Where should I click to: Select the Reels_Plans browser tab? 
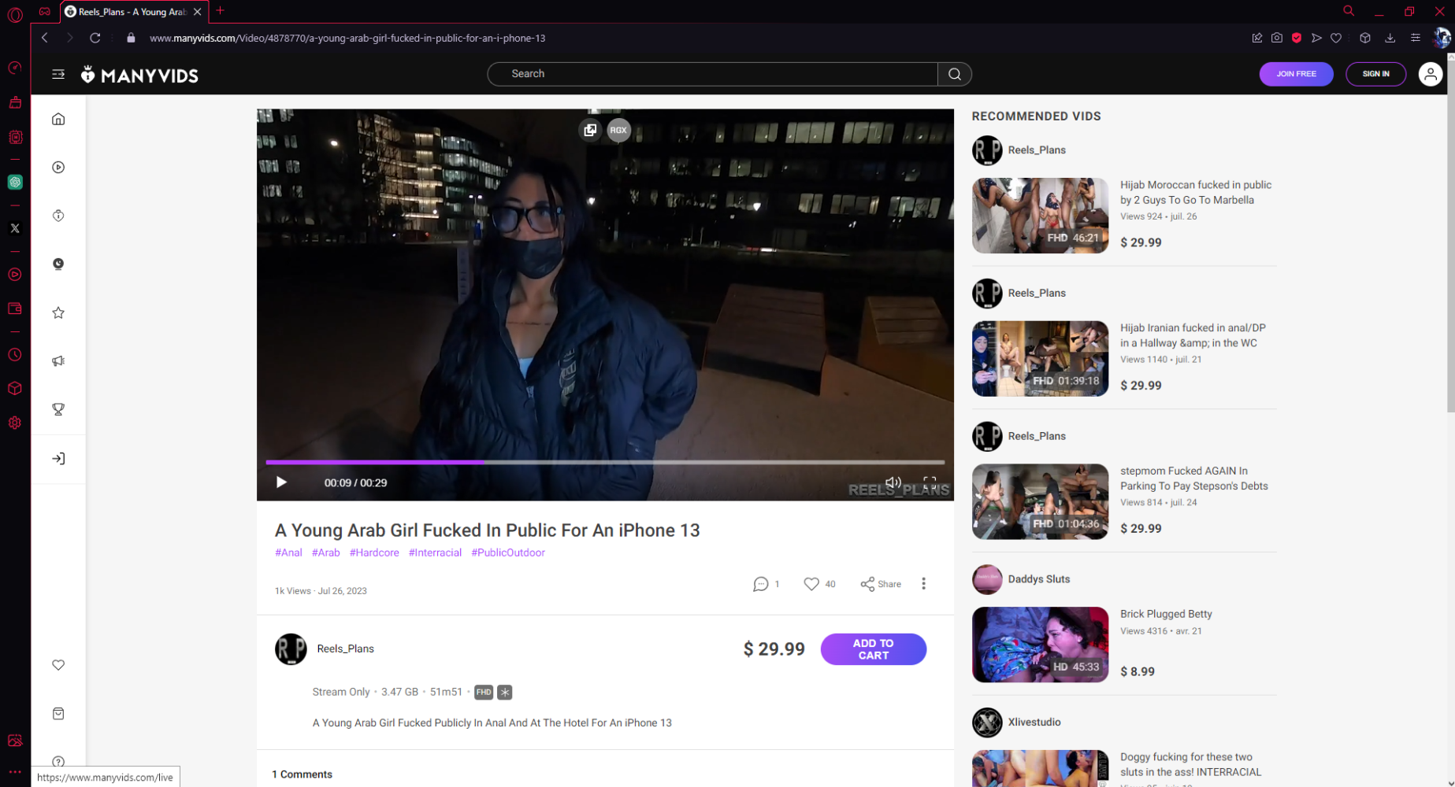click(132, 12)
